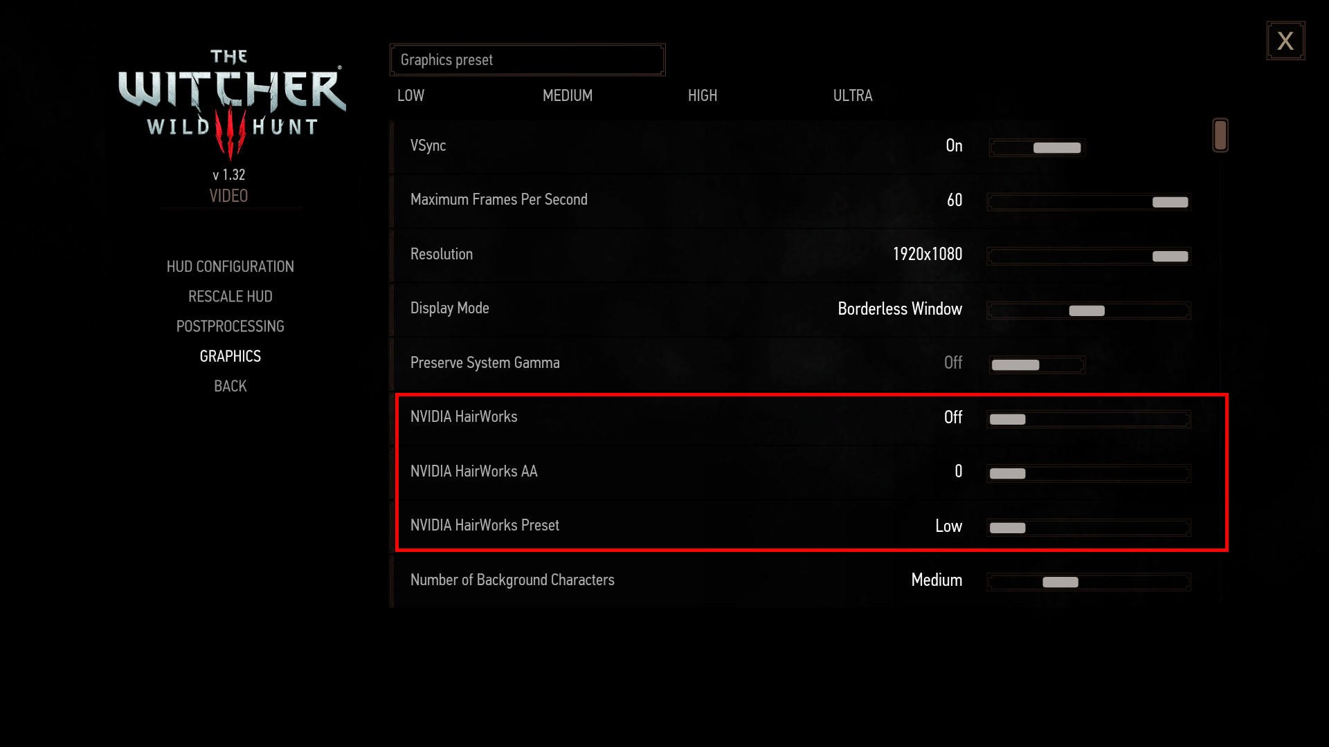
Task: Click VIDEO settings label at top
Action: click(230, 195)
